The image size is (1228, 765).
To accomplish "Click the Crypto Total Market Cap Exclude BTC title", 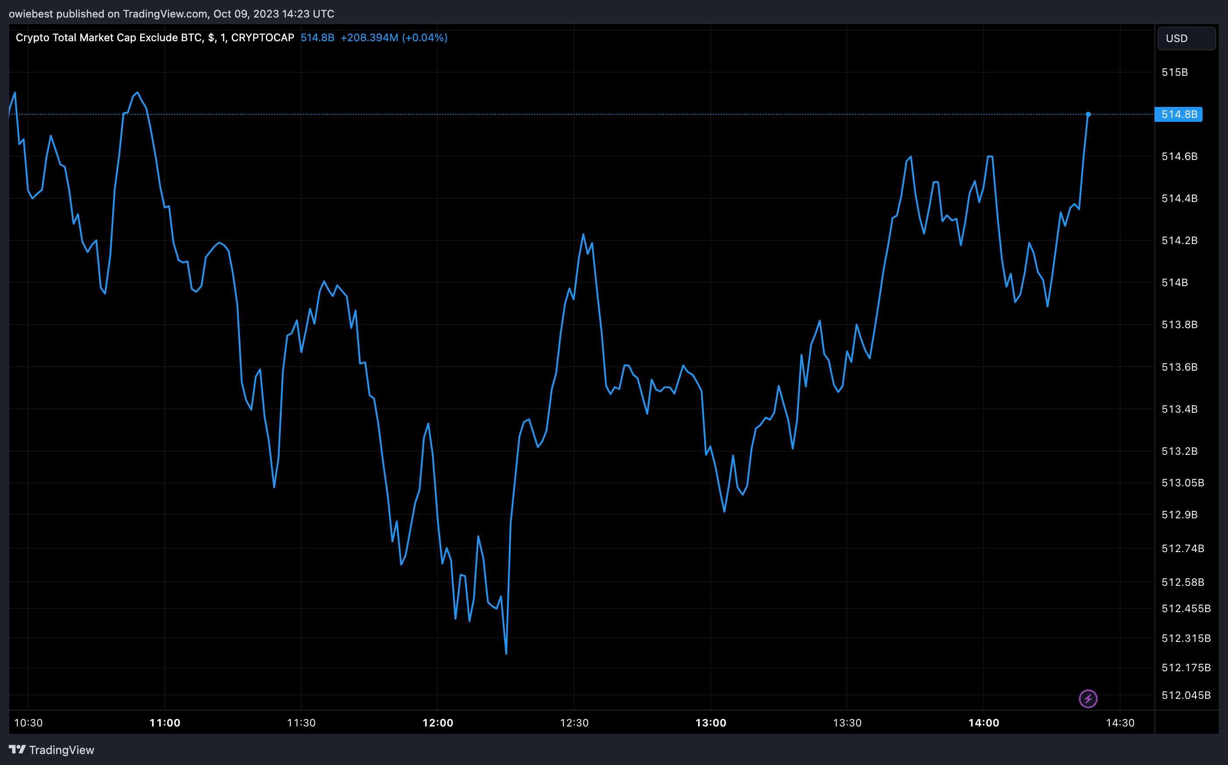I will (x=155, y=37).
